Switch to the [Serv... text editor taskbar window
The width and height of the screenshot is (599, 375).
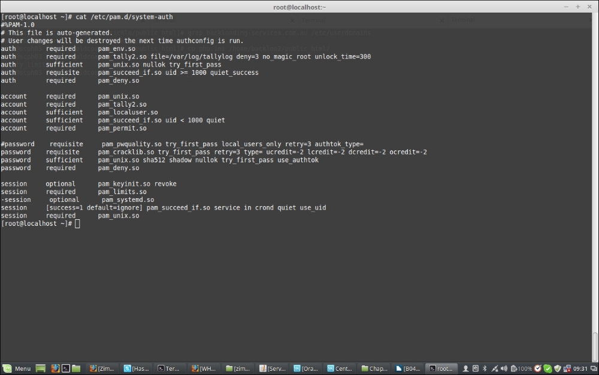click(273, 368)
